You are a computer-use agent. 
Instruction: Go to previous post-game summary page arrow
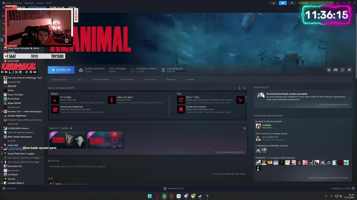tap(235, 88)
